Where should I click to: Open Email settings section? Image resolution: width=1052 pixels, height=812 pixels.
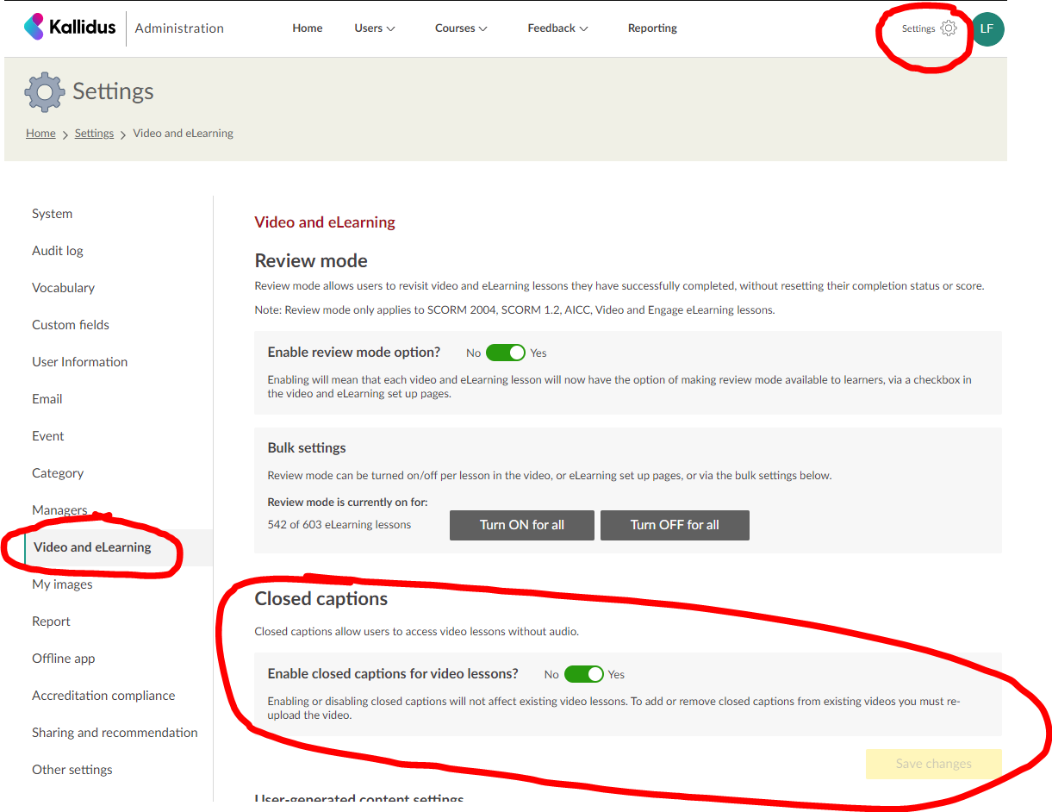tap(47, 399)
